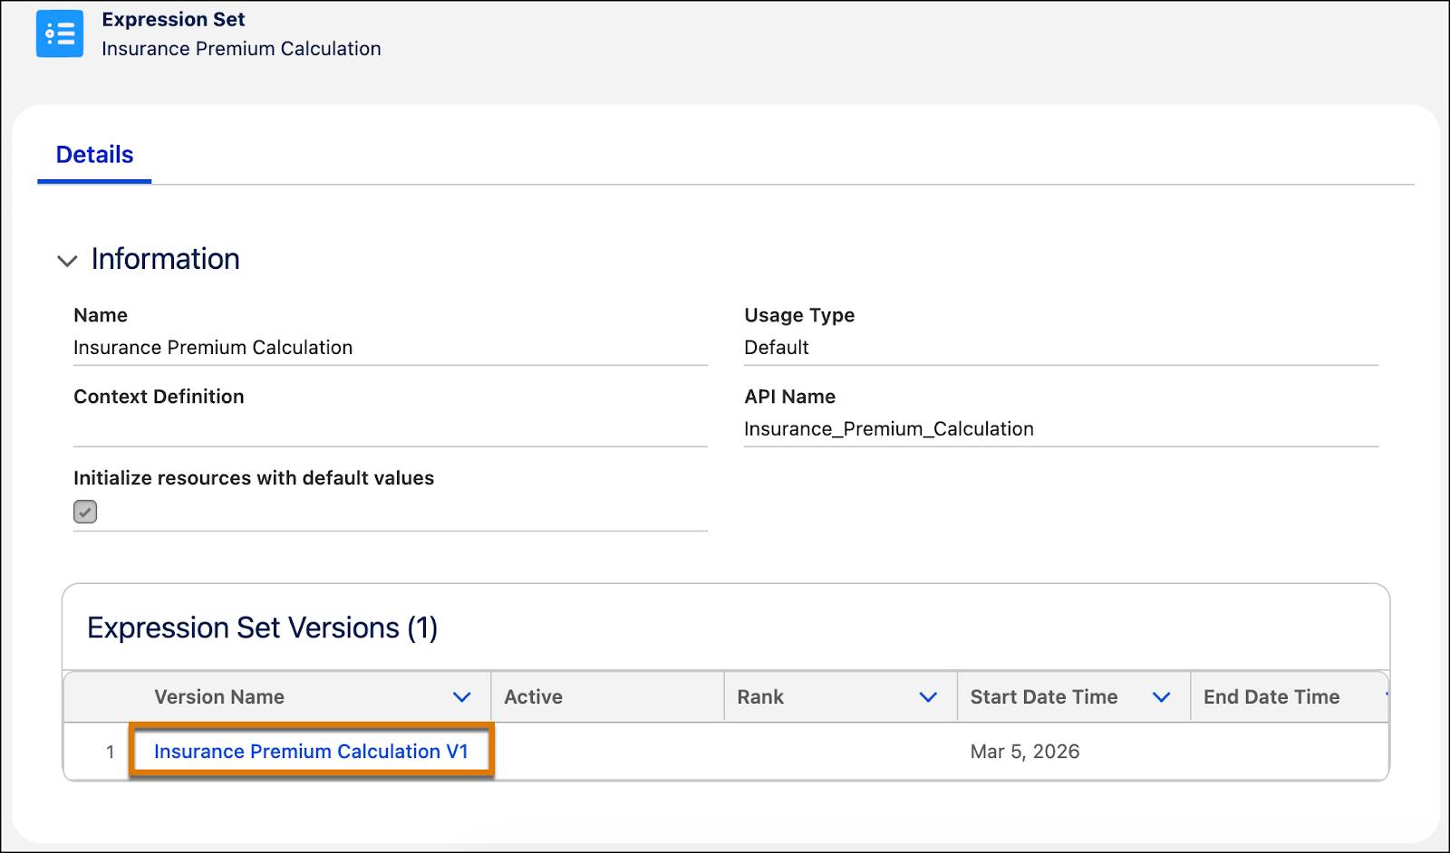Click the Mar 5, 2026 start date cell
The height and width of the screenshot is (853, 1450).
(1025, 751)
